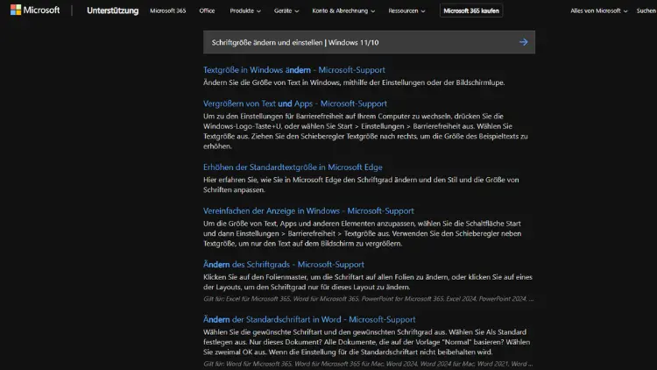Click 'Gilt für: Word für Microsoft 365' line

tap(368, 364)
